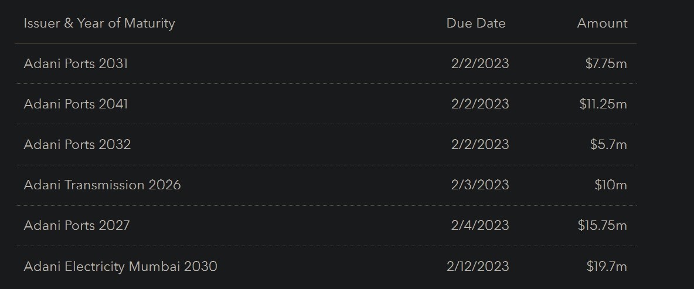Click the $7.75m amount cell
Viewport: 694px width, 289px height.
pyautogui.click(x=606, y=63)
